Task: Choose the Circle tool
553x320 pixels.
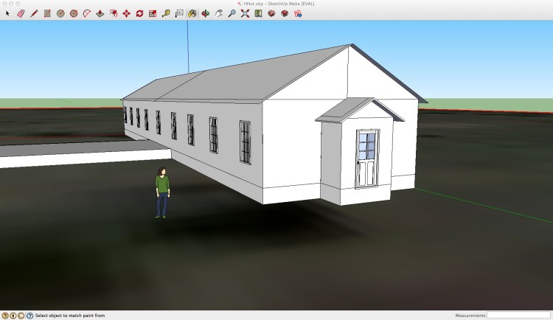Action: coord(60,14)
